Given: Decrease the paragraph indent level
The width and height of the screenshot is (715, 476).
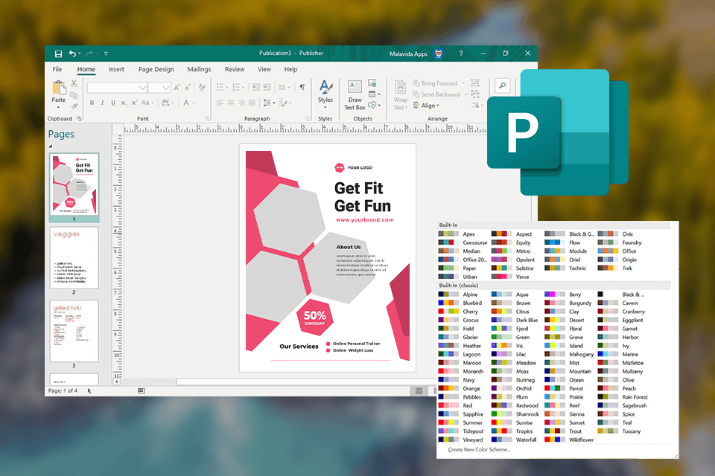Looking at the screenshot, I should 256,87.
